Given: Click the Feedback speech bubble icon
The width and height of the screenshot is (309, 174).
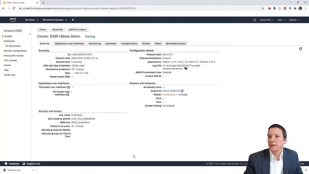Looking at the screenshot, I should [6, 164].
